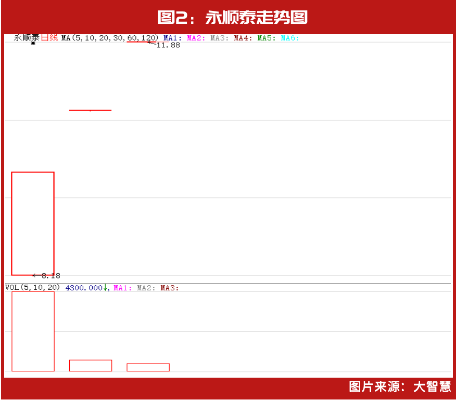Click the second volume bar

91,366
